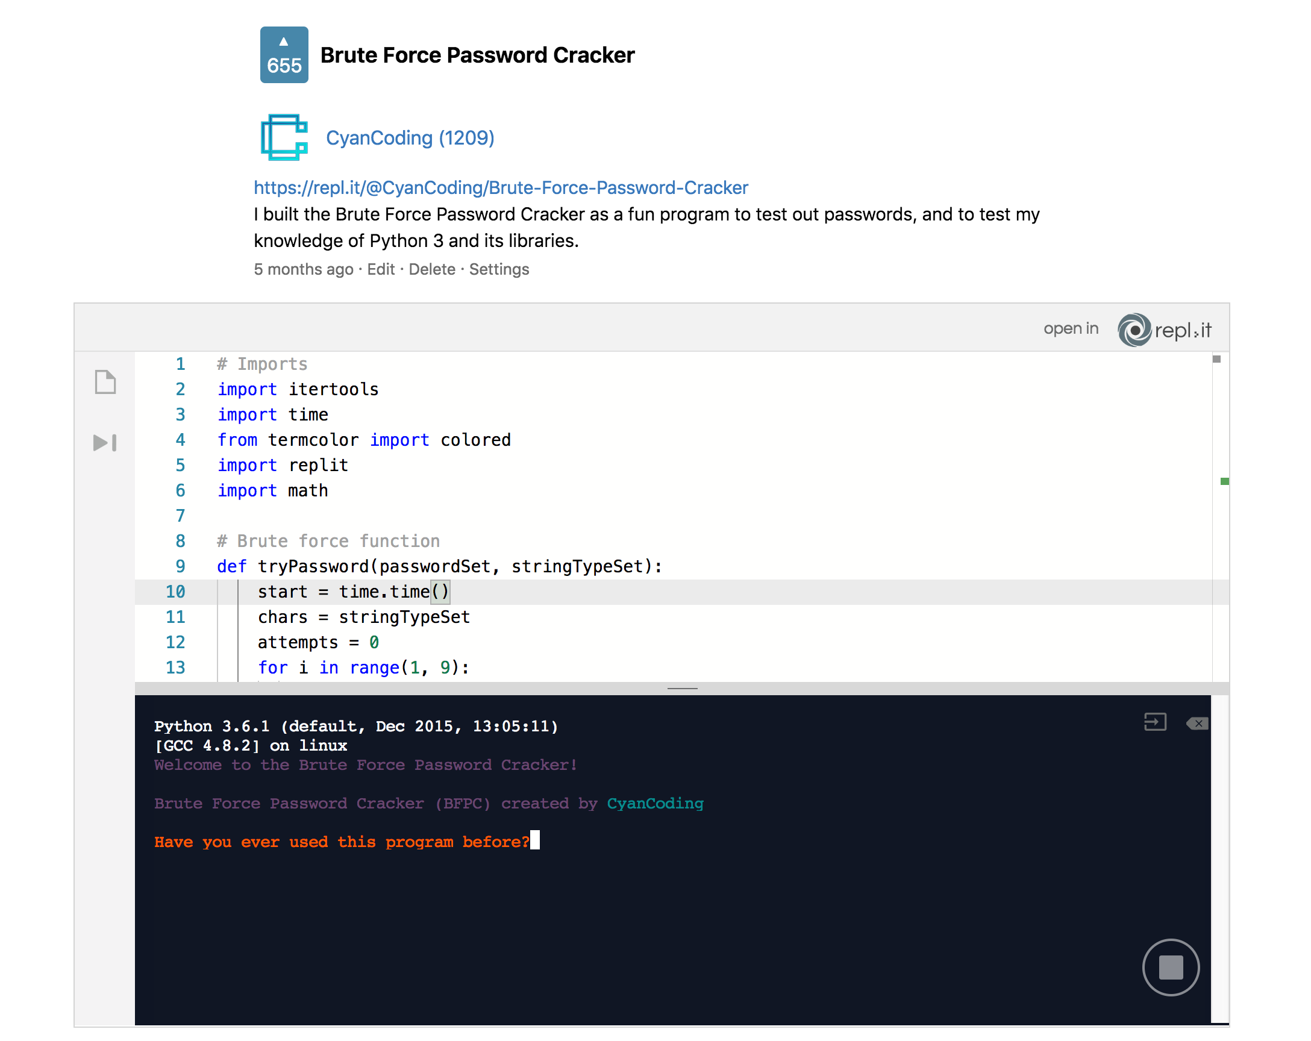The width and height of the screenshot is (1311, 1041).
Task: Click 'Welcome to the Brute Force Password Cracker!' console line
Action: pos(366,765)
